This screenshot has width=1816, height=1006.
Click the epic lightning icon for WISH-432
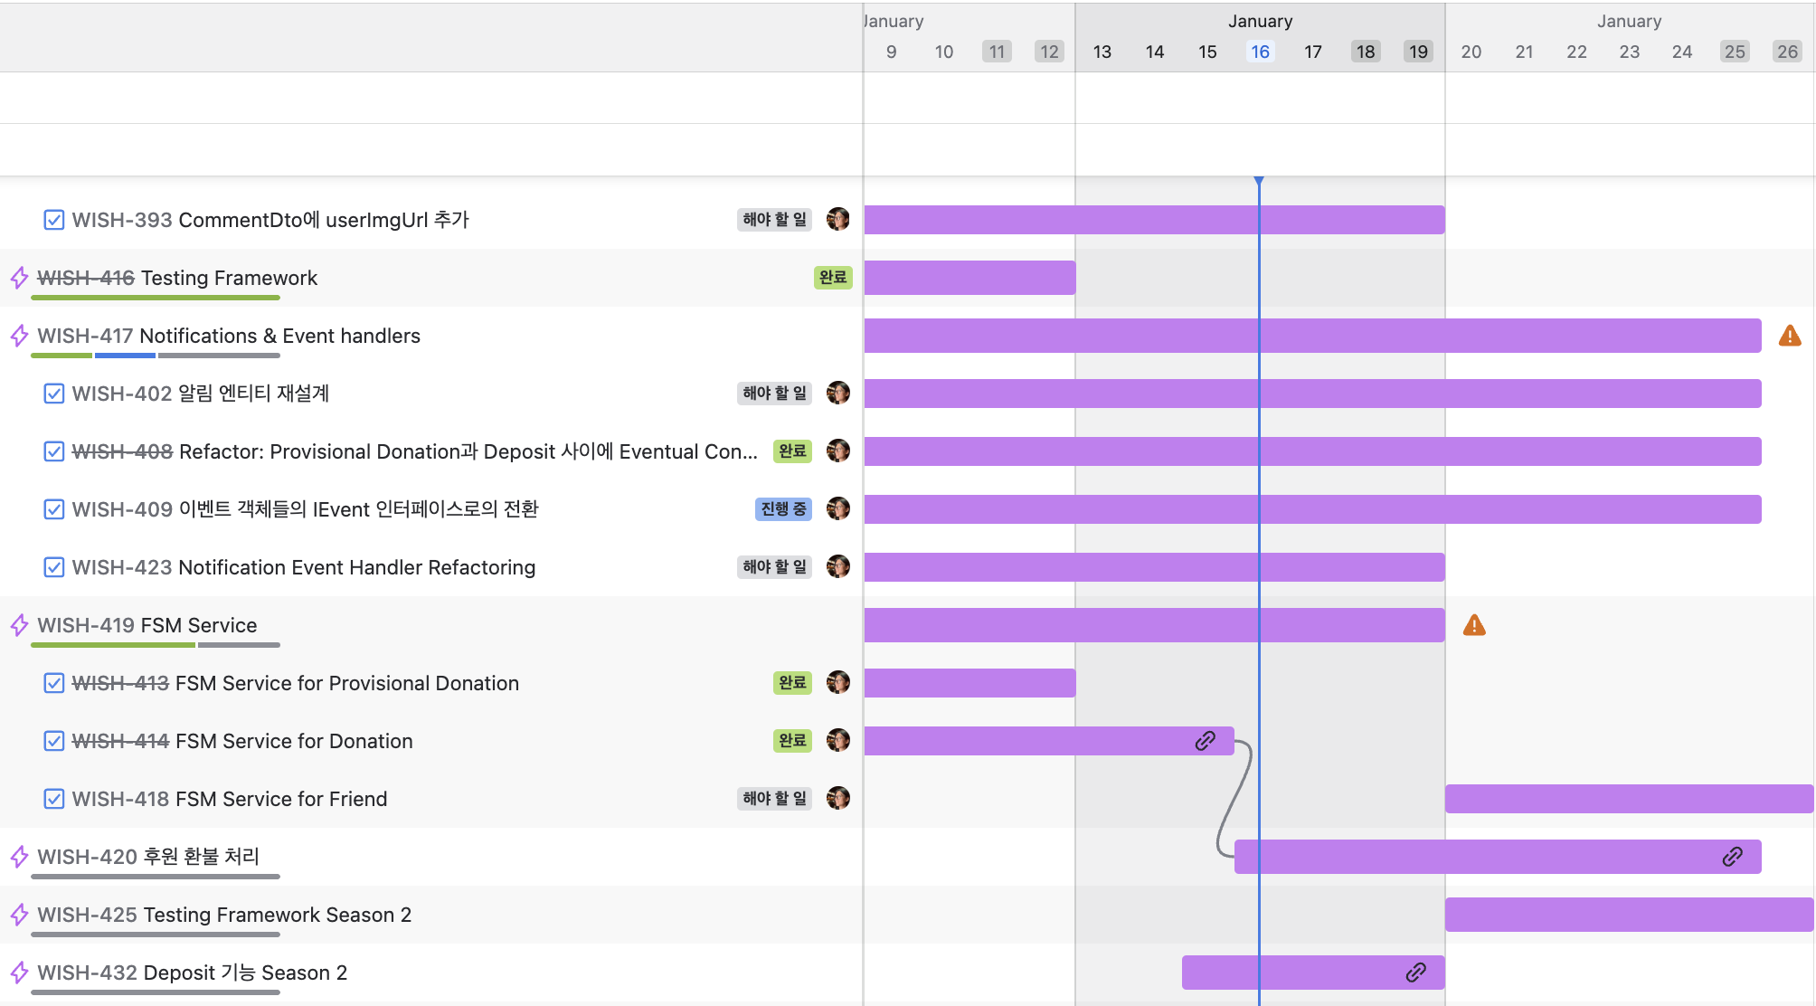coord(20,973)
